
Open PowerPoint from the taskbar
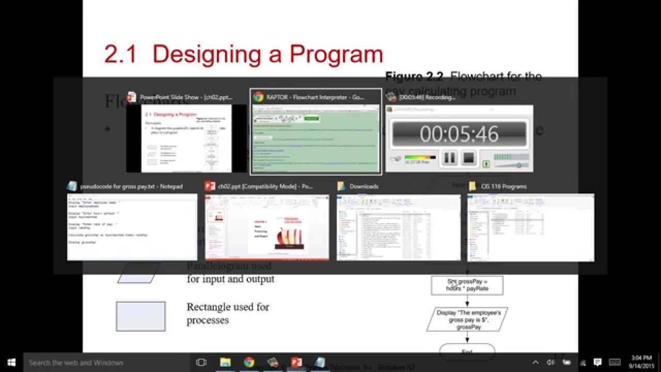pos(296,362)
